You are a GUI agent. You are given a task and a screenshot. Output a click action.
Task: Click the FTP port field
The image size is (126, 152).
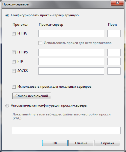click(114, 61)
